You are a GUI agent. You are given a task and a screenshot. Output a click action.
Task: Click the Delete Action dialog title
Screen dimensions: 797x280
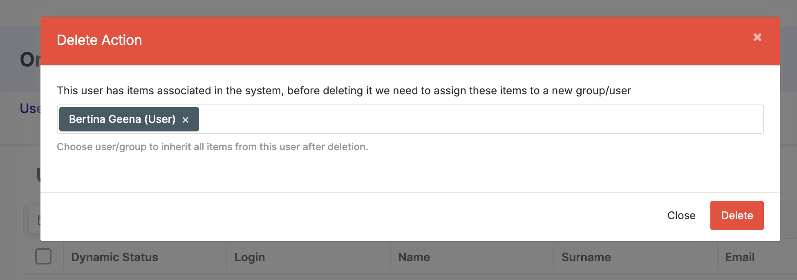pos(99,40)
